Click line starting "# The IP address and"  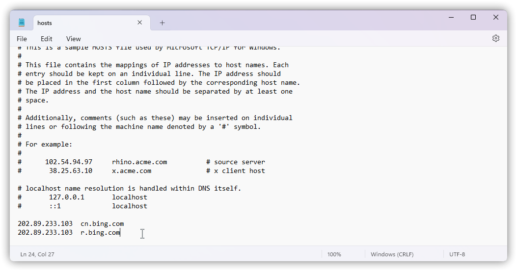(x=155, y=92)
